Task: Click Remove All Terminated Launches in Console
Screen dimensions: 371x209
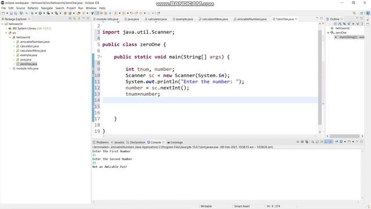Action: click(x=307, y=142)
